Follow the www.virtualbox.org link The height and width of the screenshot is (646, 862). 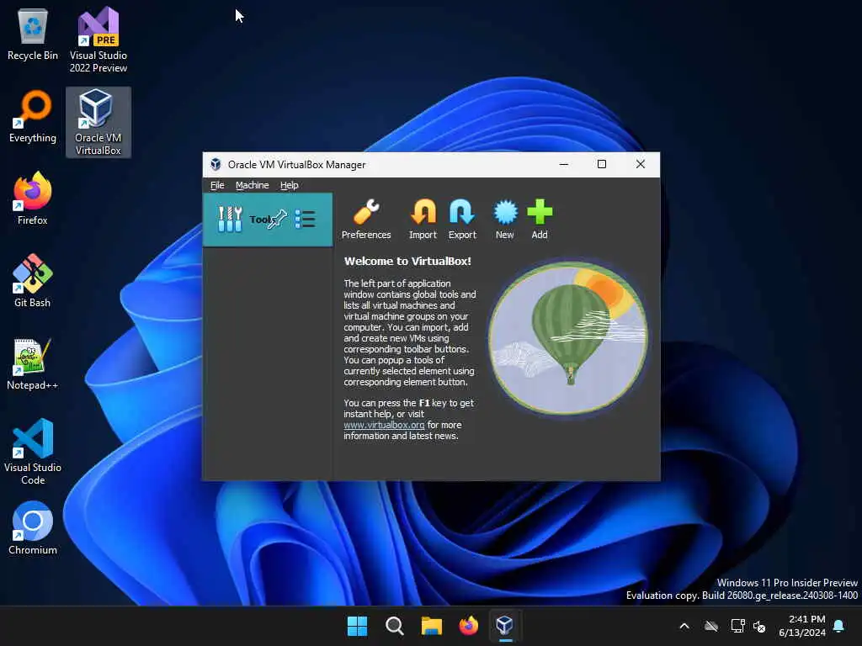tap(384, 425)
